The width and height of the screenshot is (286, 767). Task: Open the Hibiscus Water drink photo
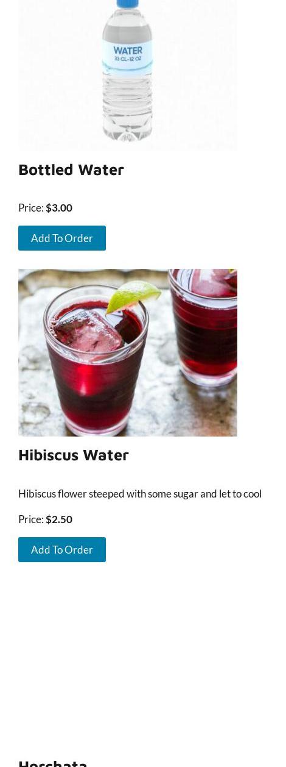click(x=128, y=352)
